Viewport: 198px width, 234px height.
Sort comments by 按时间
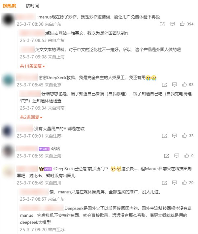click(32, 6)
